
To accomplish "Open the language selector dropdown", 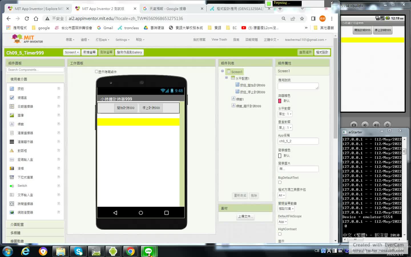I will pyautogui.click(x=271, y=40).
